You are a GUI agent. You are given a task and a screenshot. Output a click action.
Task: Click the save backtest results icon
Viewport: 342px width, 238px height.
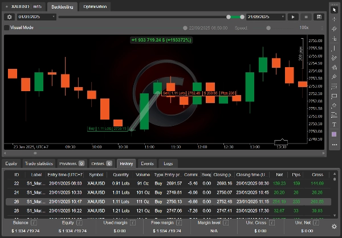(x=319, y=17)
